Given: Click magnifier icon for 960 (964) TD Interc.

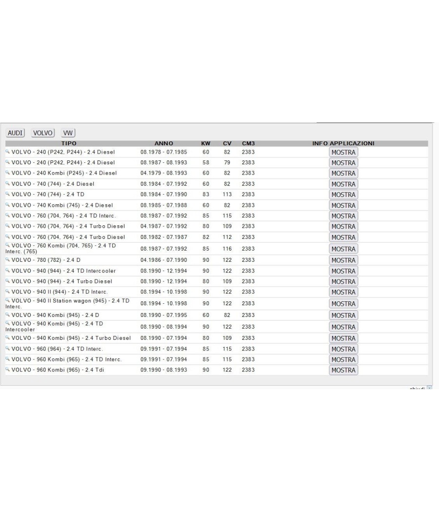Looking at the screenshot, I should [7, 348].
